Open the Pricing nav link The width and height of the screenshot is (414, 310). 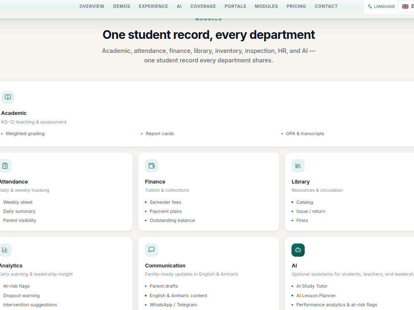tap(296, 6)
